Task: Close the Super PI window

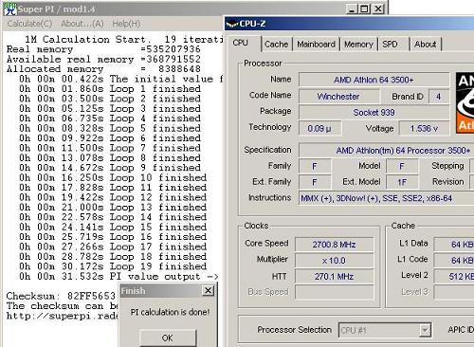Action: (378, 9)
